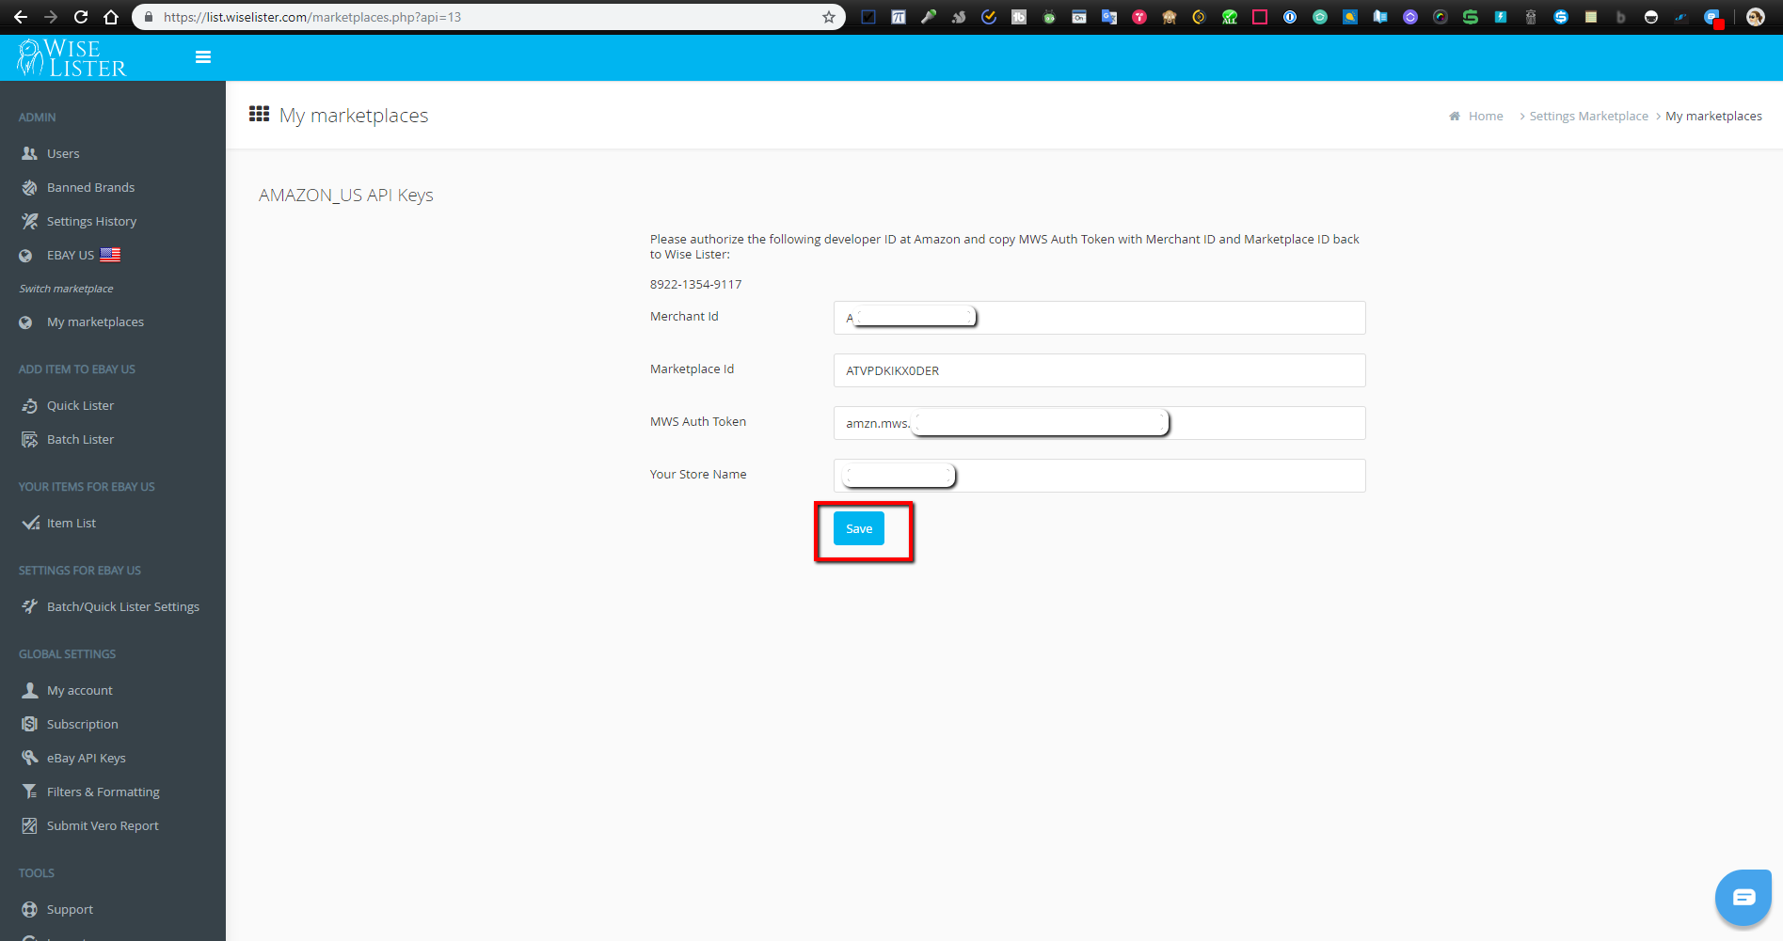Select developer ID text 8922-1354-9117

[695, 284]
